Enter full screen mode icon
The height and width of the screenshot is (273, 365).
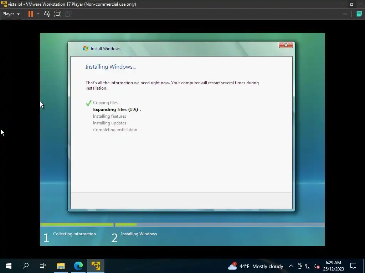[58, 14]
